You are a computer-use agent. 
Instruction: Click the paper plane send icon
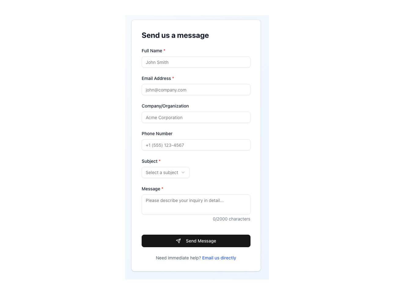pyautogui.click(x=179, y=241)
